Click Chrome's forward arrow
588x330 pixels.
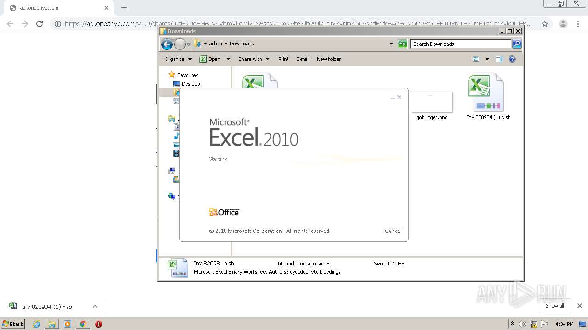(x=25, y=24)
